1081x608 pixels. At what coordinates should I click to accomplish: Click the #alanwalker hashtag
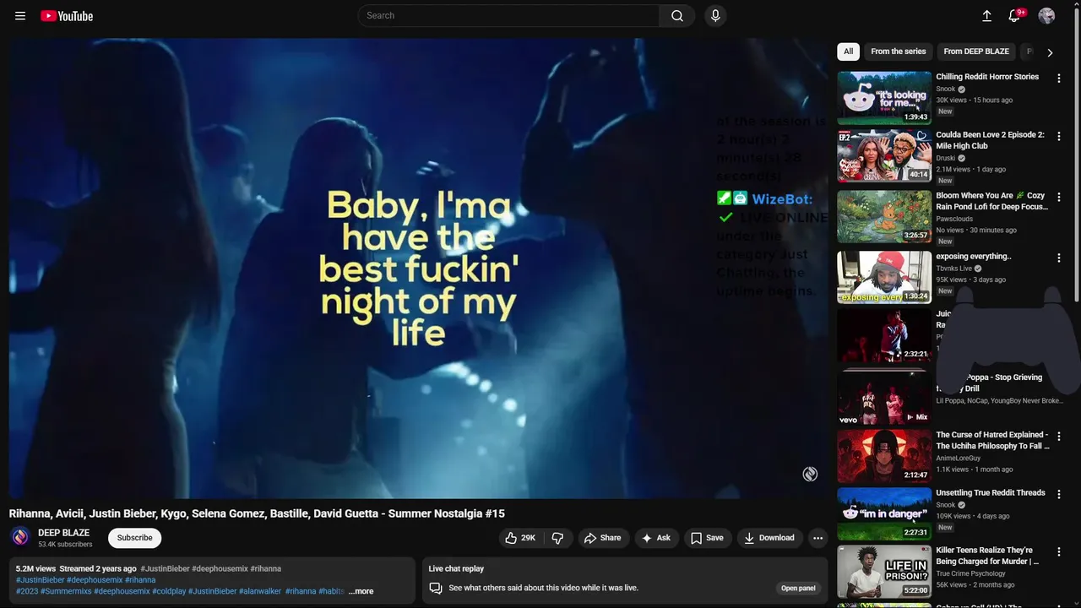point(260,591)
